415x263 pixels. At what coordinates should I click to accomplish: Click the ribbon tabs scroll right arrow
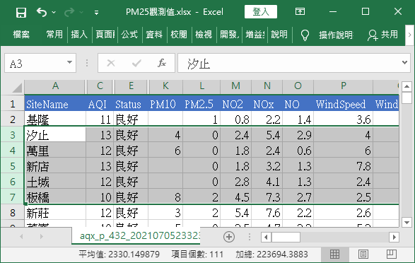coord(409,35)
